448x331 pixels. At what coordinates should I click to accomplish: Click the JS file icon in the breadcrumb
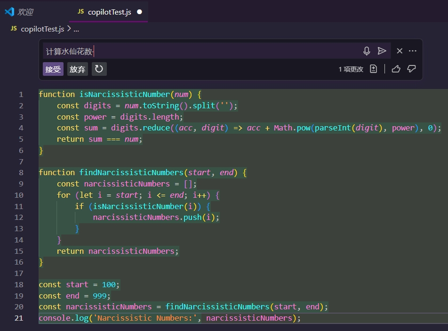click(14, 29)
